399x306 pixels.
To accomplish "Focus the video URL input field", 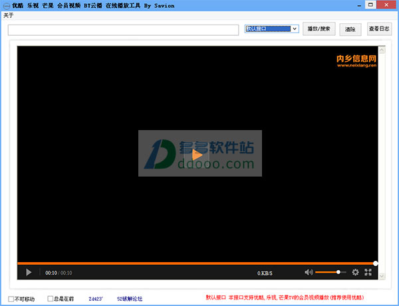I will (123, 30).
